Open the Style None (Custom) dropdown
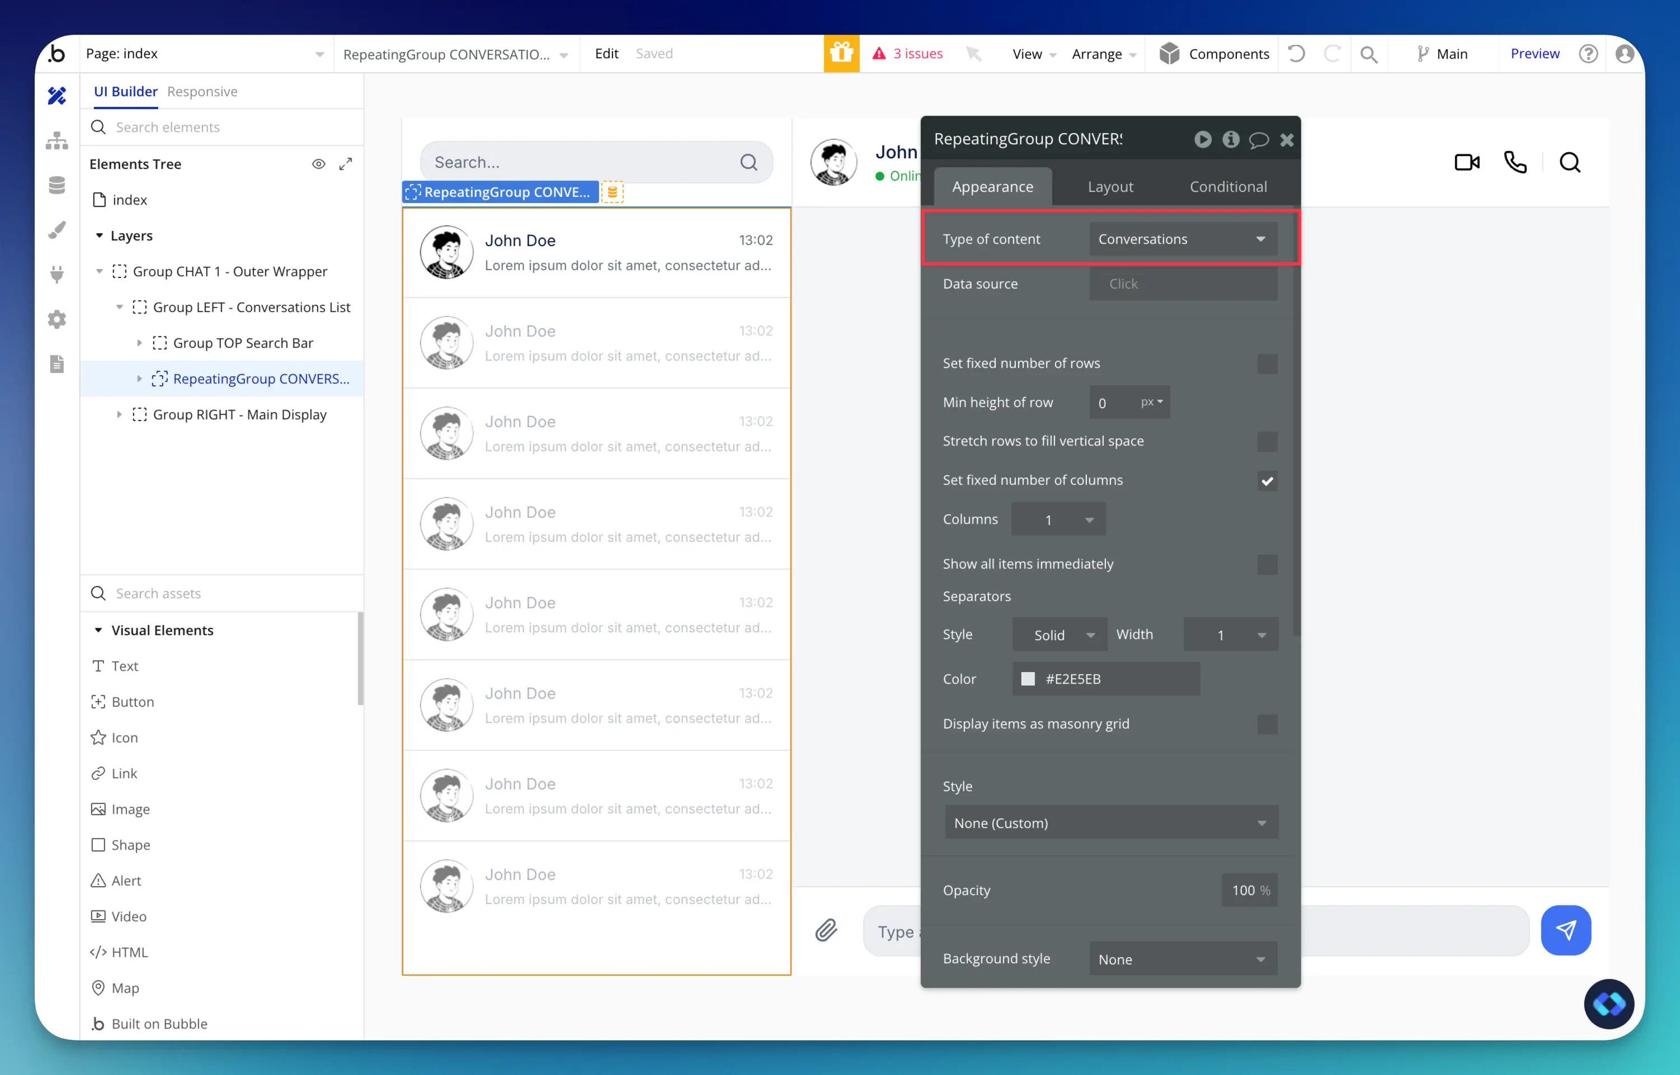 pos(1110,823)
